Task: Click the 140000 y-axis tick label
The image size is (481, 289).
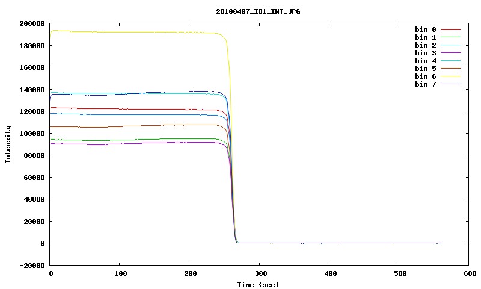Action: tap(32, 90)
